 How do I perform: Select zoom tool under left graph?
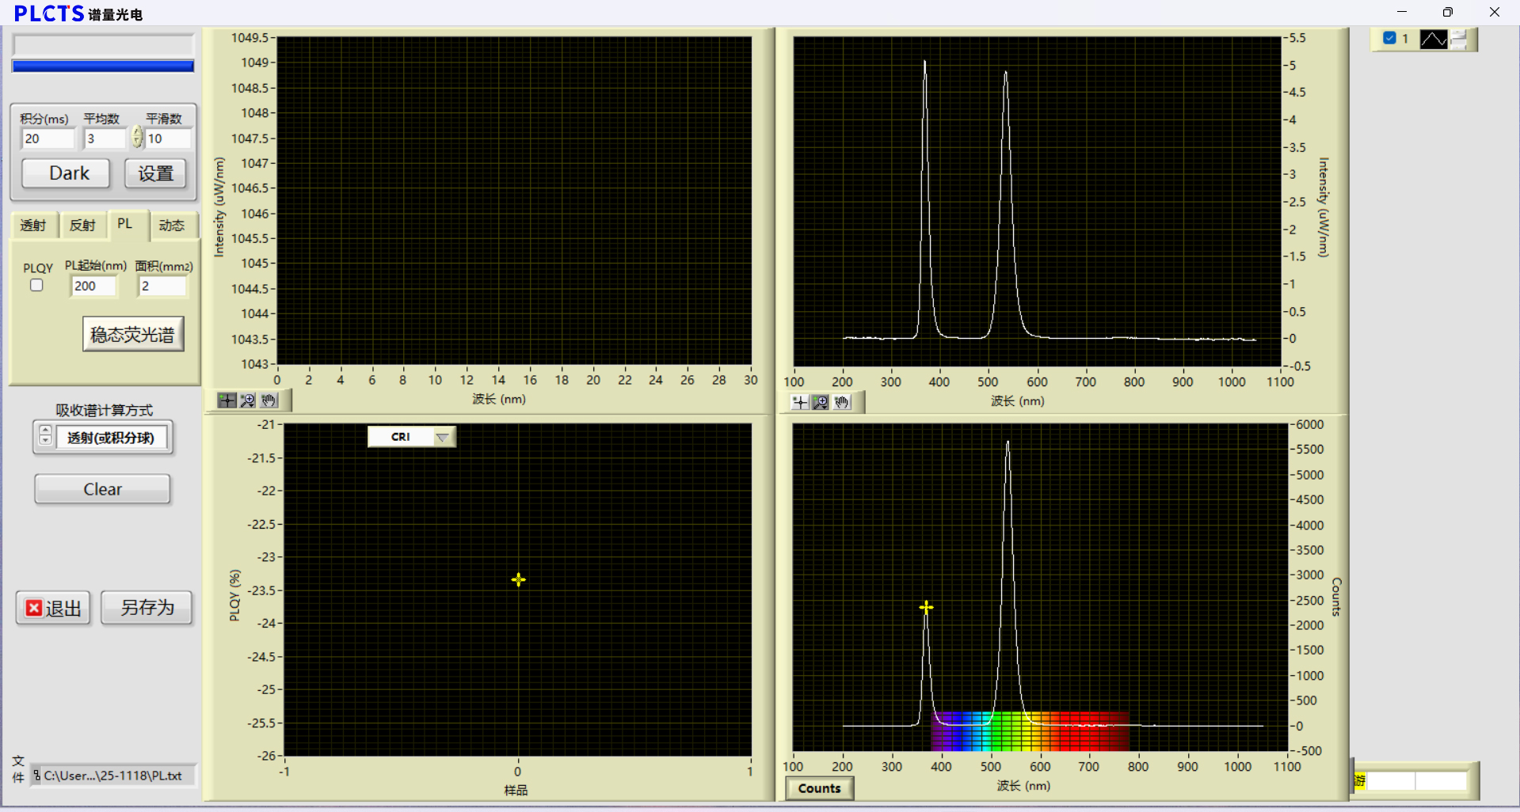tap(248, 400)
